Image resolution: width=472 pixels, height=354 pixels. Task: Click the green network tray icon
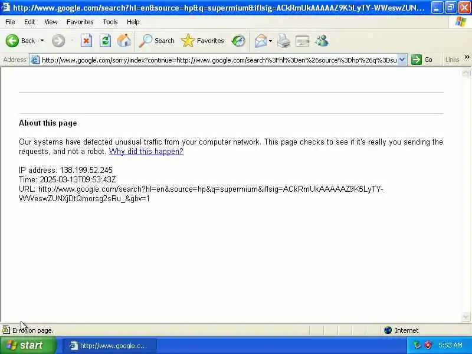coord(417,345)
